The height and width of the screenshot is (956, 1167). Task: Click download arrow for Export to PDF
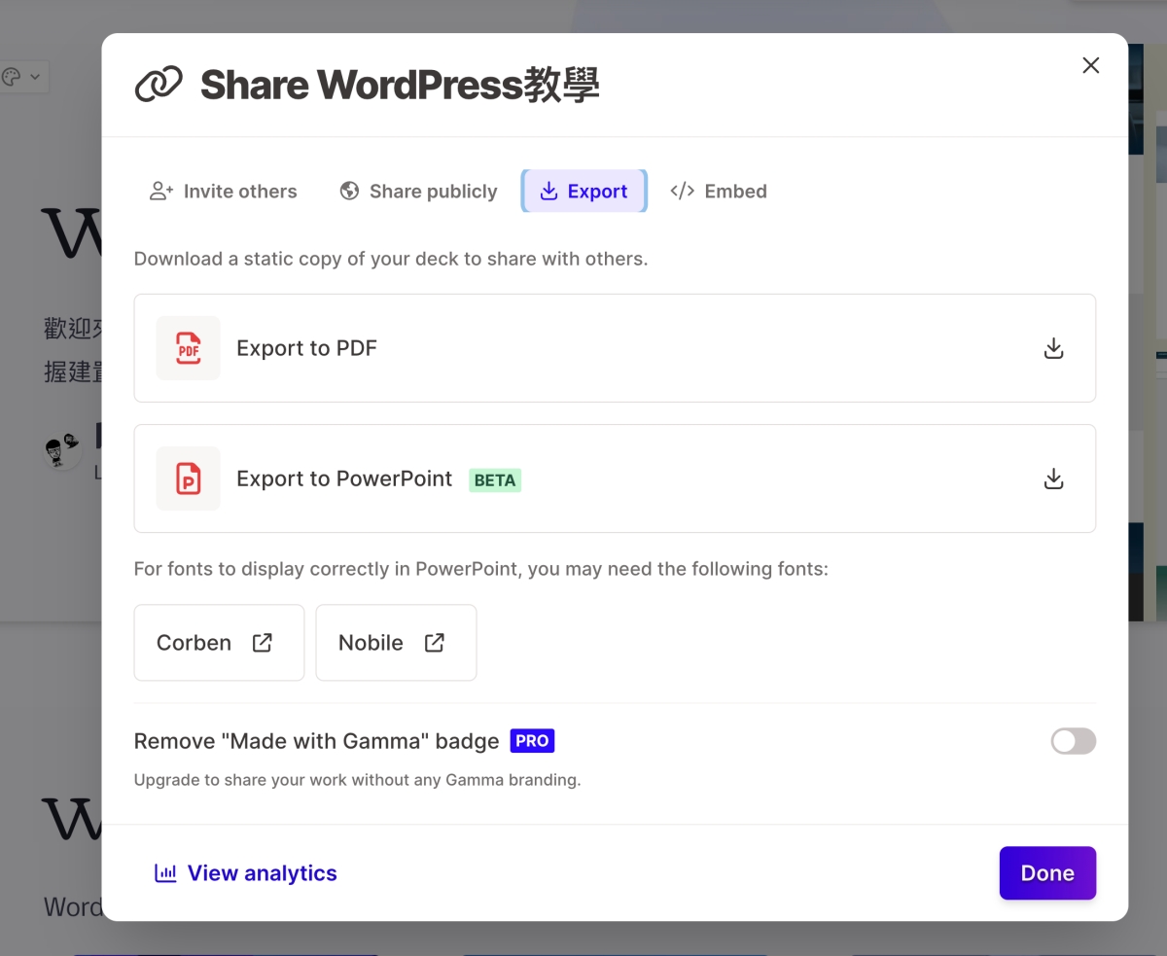pyautogui.click(x=1053, y=348)
